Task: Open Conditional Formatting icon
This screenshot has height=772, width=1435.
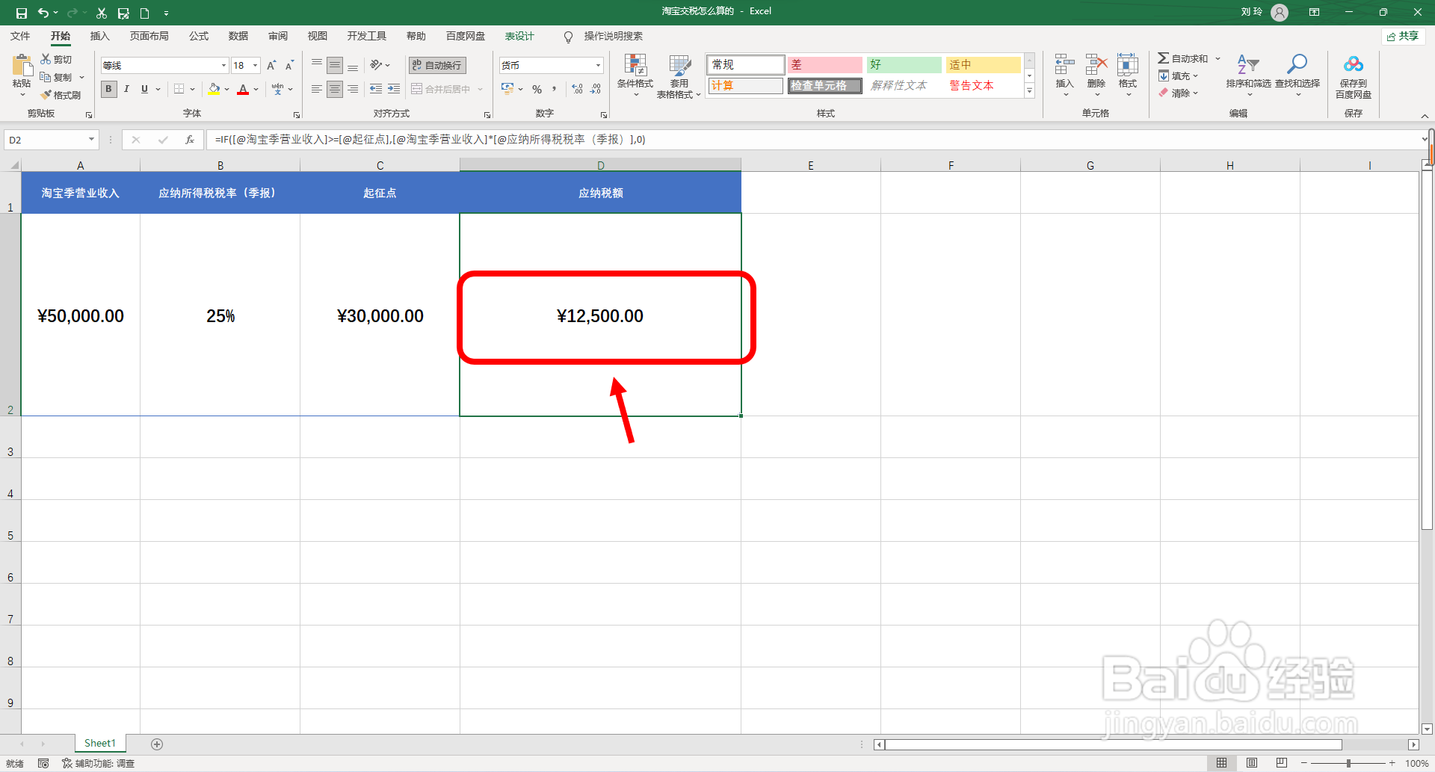Action: pos(635,66)
